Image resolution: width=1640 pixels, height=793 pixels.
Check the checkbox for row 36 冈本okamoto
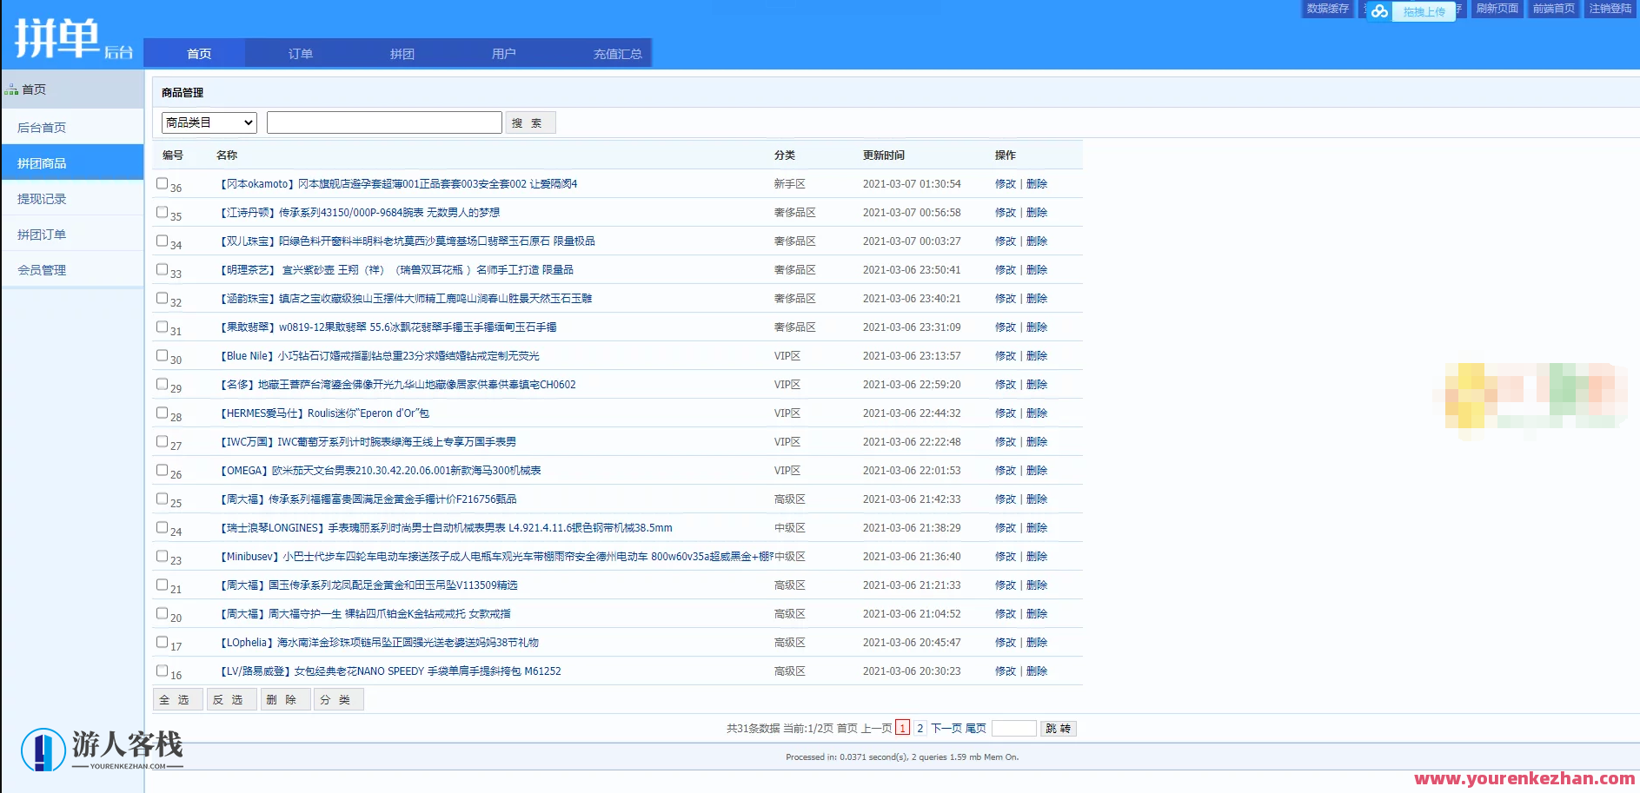tap(162, 183)
